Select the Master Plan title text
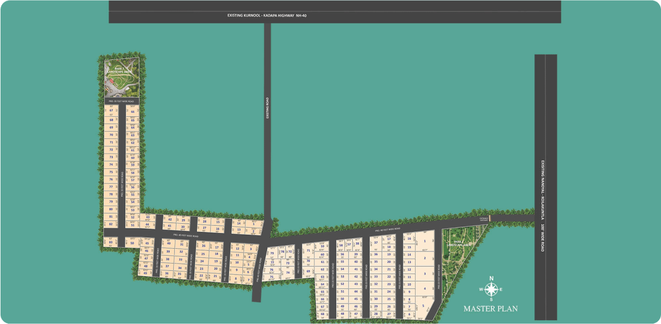This screenshot has width=661, height=324. [x=490, y=309]
